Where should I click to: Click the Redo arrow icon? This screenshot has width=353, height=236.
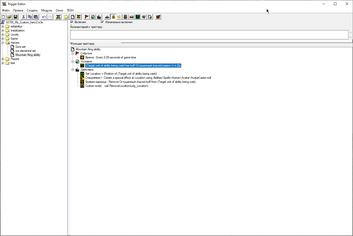tap(50, 17)
